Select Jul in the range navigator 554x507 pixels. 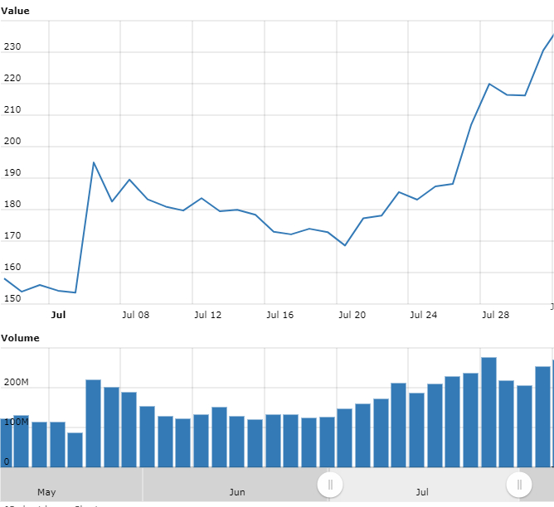(422, 492)
